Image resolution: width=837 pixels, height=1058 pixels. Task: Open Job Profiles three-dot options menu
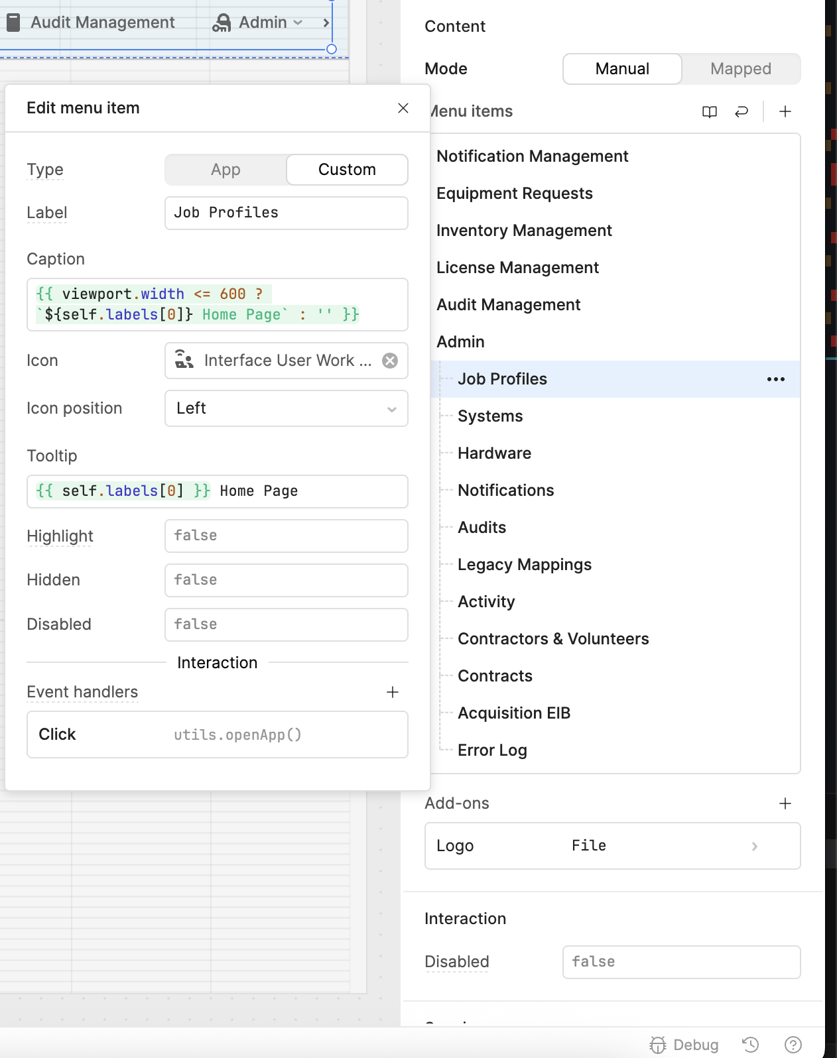pos(775,379)
